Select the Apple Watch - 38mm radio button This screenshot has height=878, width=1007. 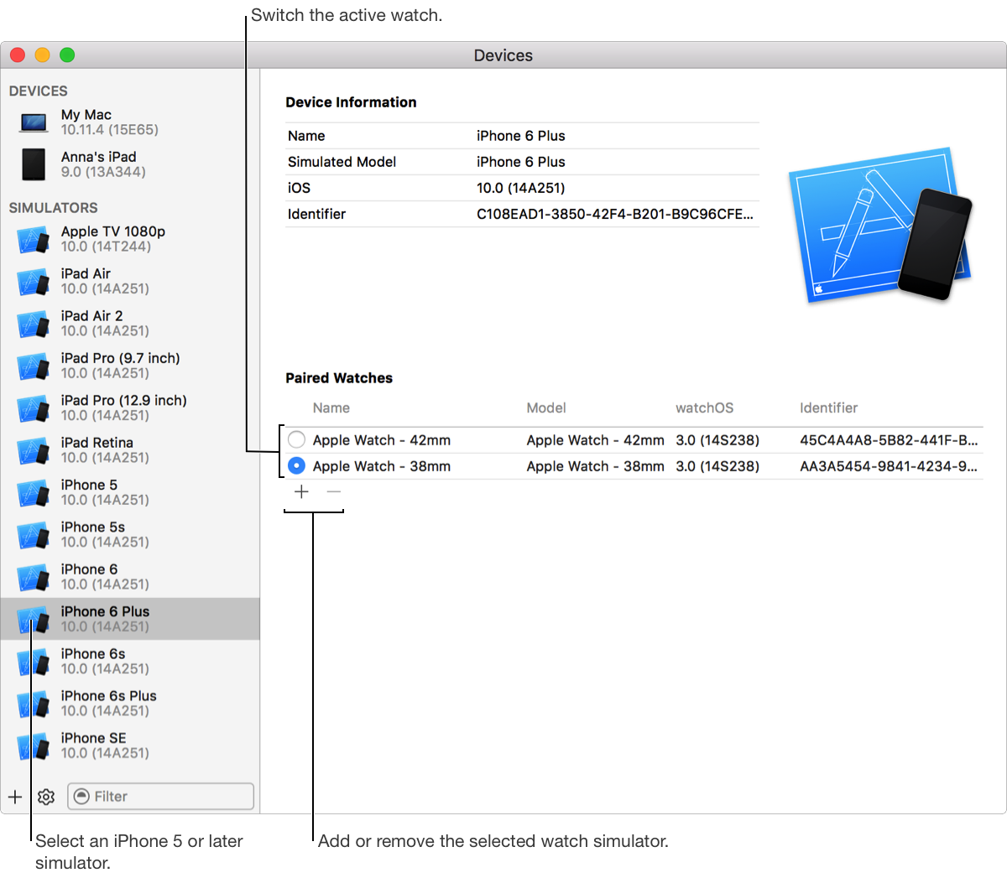click(x=296, y=465)
